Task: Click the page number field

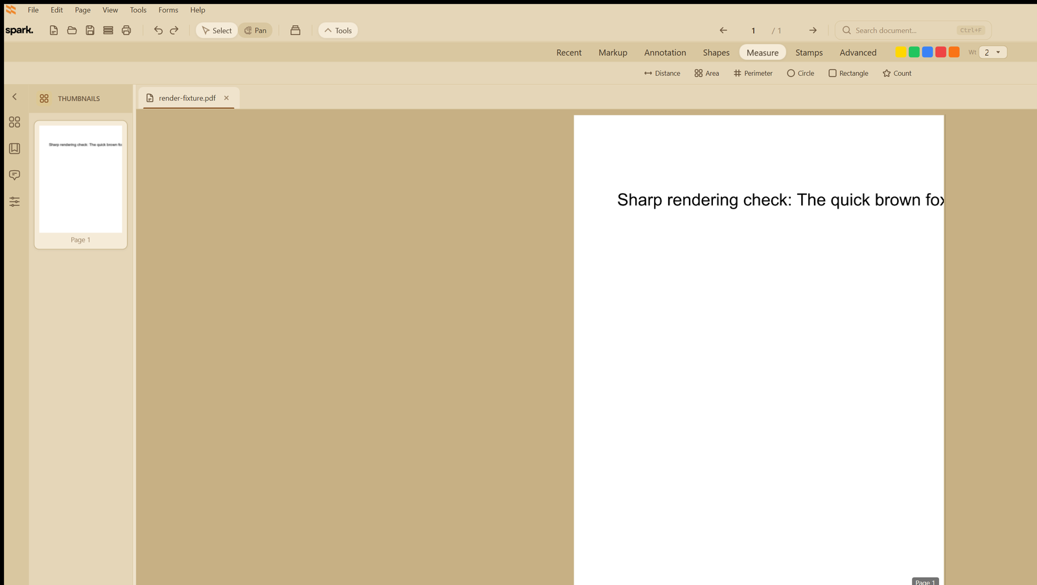Action: click(753, 30)
